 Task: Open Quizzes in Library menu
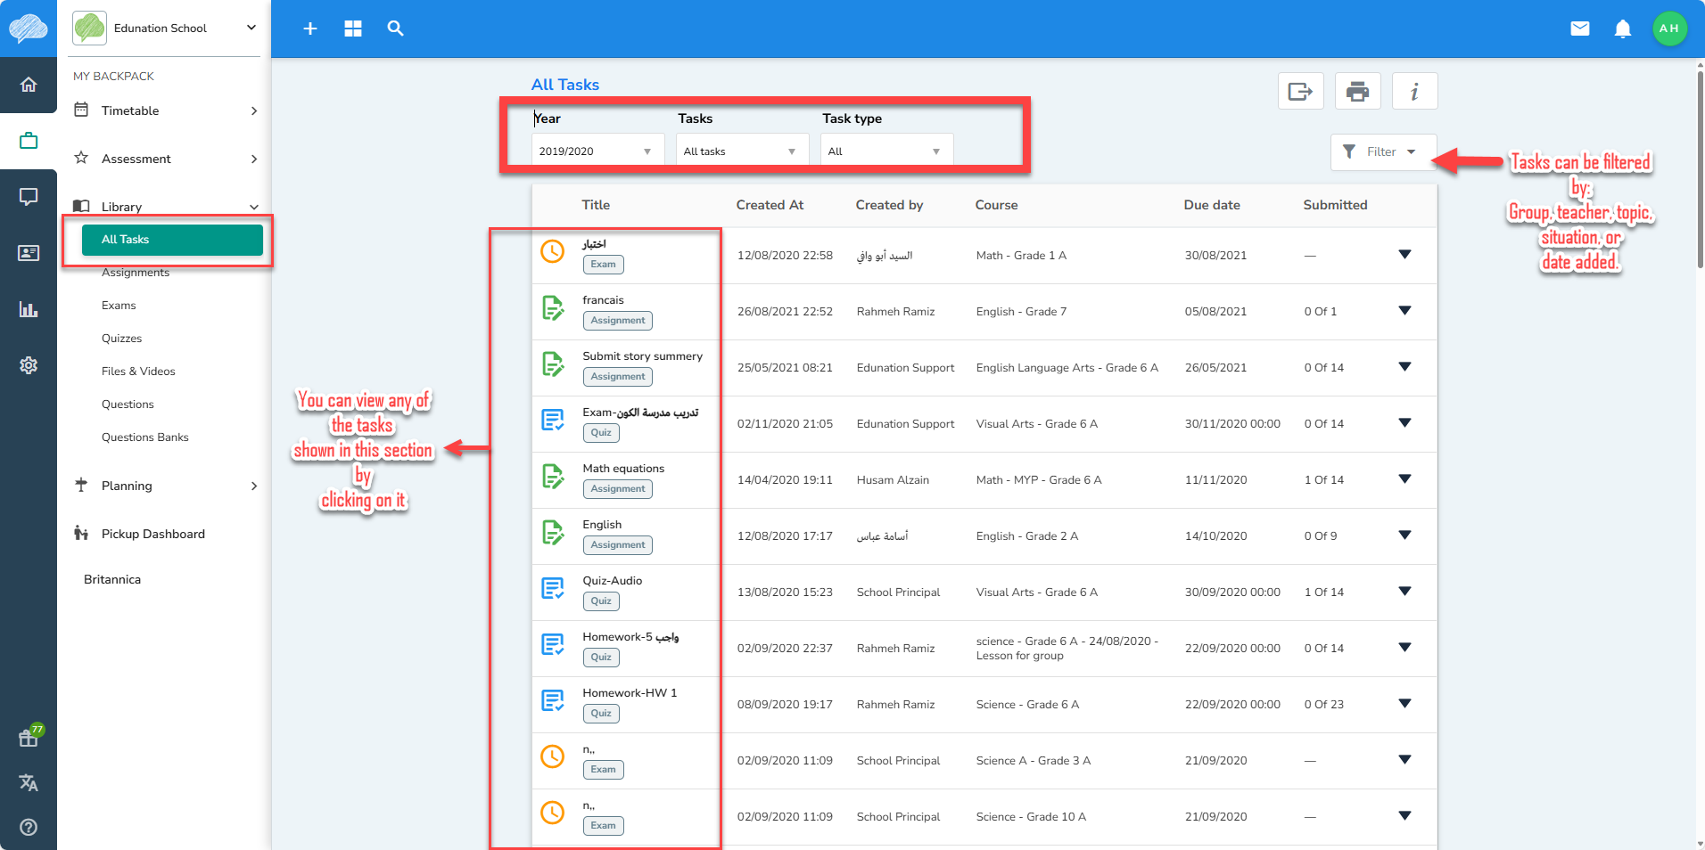coord(121,339)
